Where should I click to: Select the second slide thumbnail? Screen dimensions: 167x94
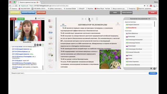(x=51, y=27)
